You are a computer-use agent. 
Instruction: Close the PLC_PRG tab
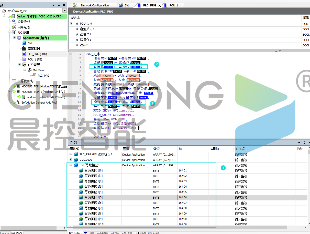(160, 6)
